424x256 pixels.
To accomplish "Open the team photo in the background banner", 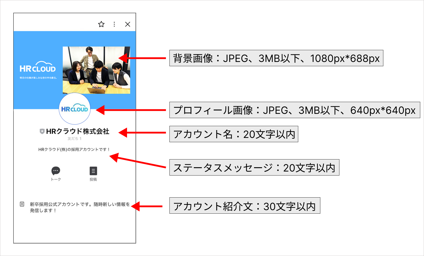I will (96, 70).
